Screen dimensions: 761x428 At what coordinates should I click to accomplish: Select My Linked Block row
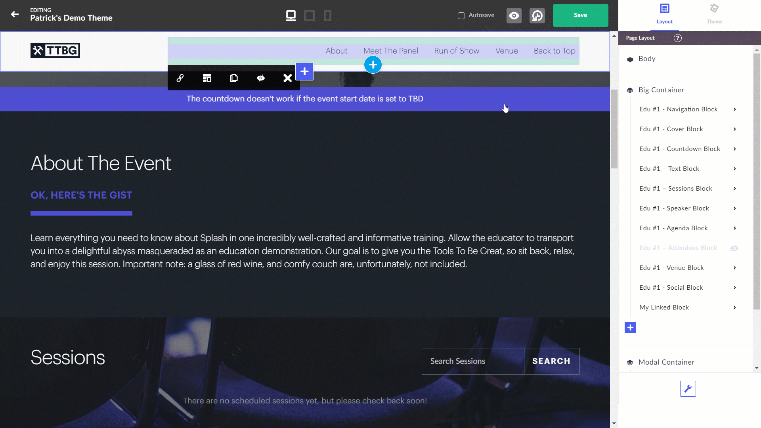(x=664, y=308)
